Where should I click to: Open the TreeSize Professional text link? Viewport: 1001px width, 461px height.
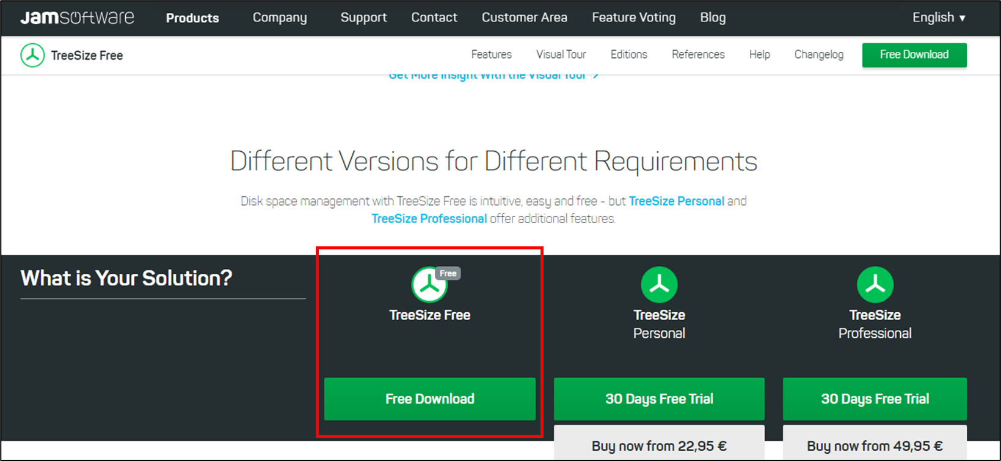click(x=429, y=219)
